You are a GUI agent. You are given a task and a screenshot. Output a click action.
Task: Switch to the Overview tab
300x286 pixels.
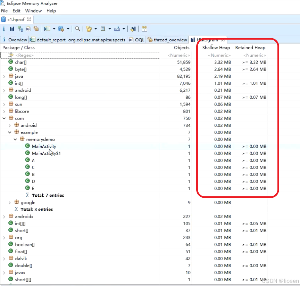tap(15, 40)
